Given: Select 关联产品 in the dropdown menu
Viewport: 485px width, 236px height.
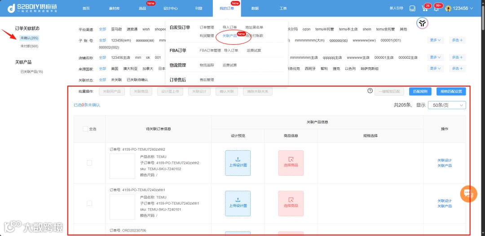Looking at the screenshot, I should pyautogui.click(x=229, y=36).
